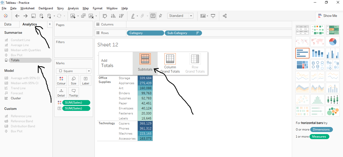Sort the view ascending from the toolbar
This screenshot has height=157, width=343.
point(113,16)
